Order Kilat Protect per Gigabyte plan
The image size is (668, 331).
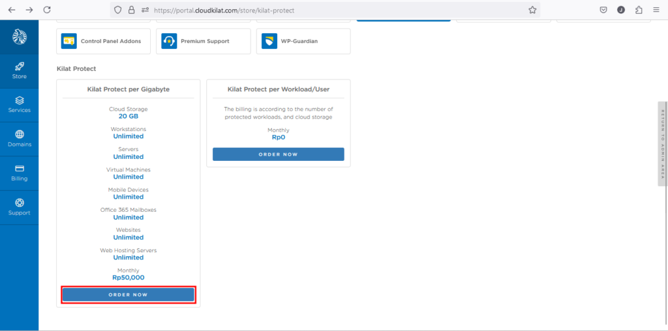coord(128,295)
